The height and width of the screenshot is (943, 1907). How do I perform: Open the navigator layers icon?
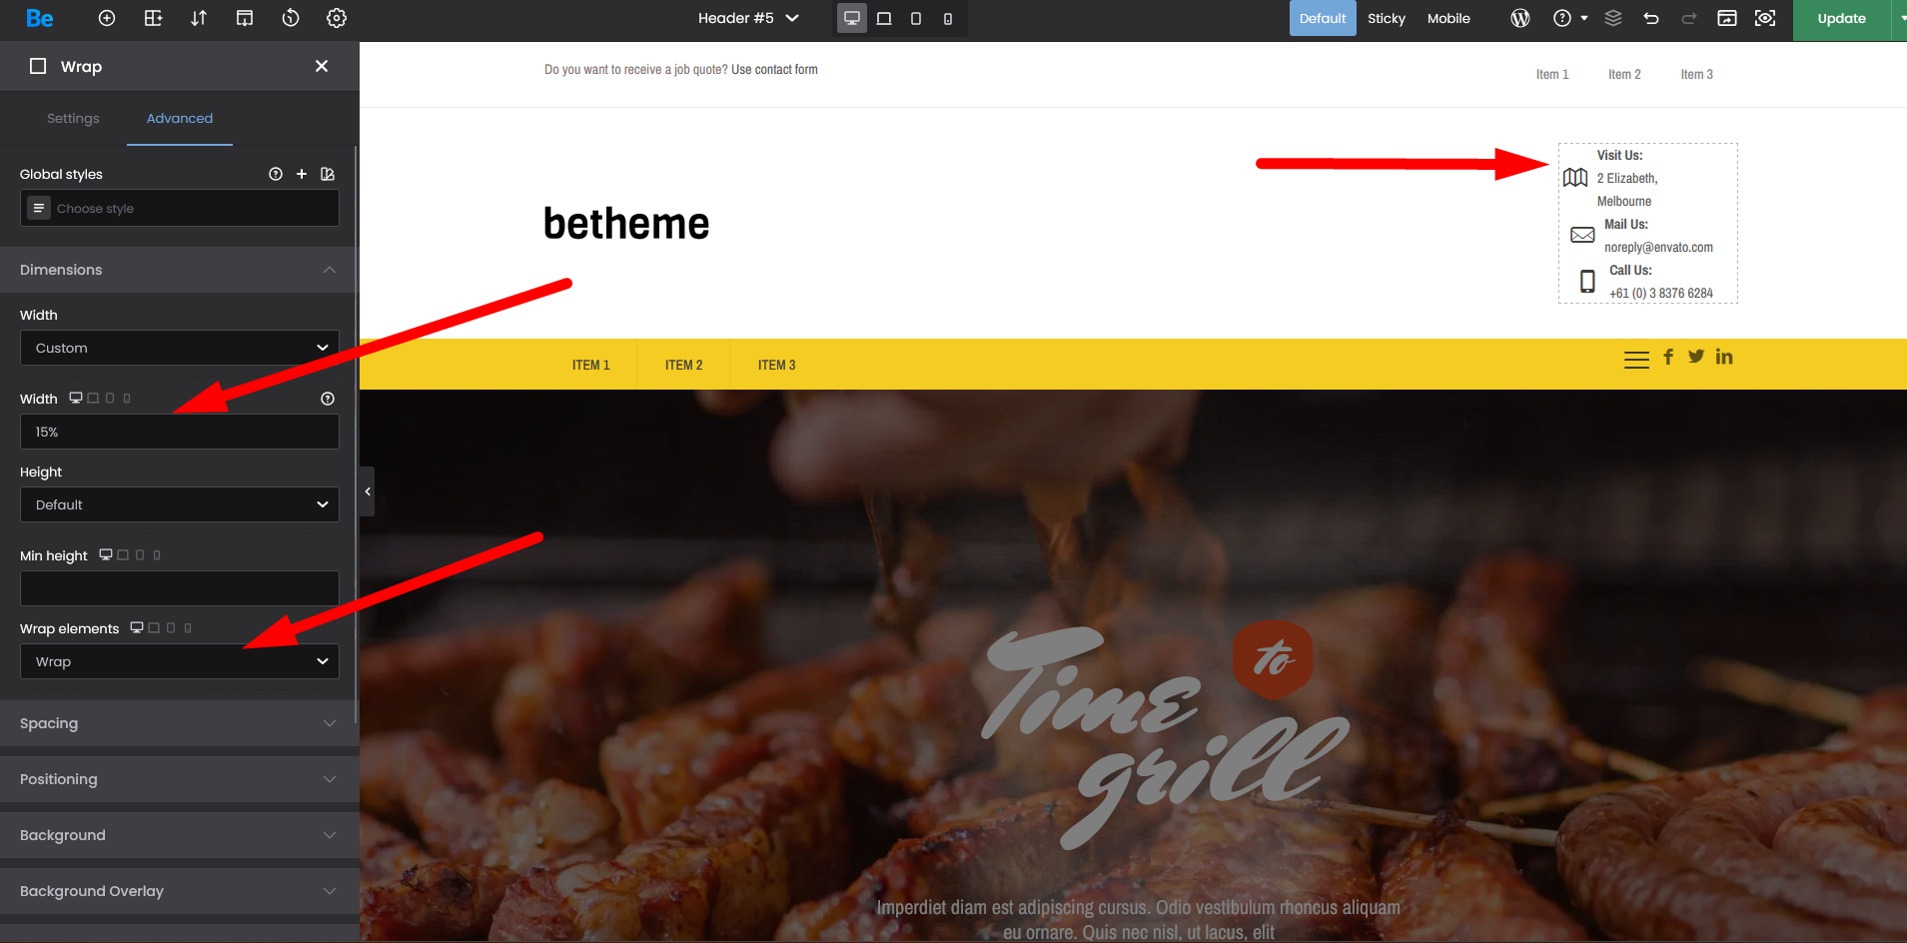1613,18
